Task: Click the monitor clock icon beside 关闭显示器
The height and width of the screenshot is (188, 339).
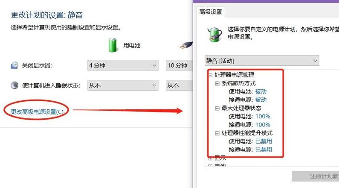Action: tap(14, 65)
